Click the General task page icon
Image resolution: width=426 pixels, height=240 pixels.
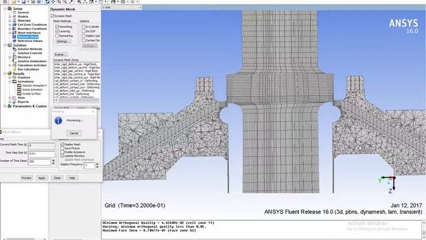(x=15, y=13)
